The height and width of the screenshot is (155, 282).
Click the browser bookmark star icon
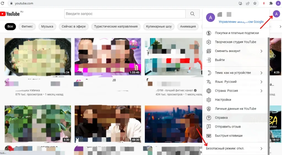255,3
